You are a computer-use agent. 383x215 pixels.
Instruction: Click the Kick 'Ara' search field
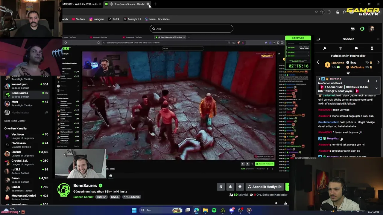191,29
